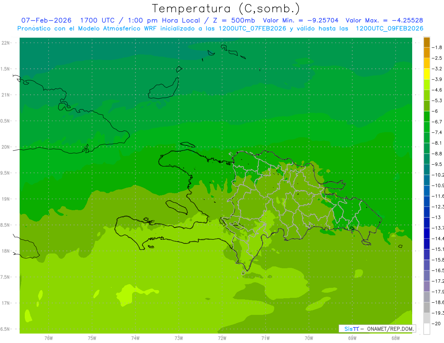Click the "-10.9" colorbar label
Screen dimensions: 444x343
[438, 185]
